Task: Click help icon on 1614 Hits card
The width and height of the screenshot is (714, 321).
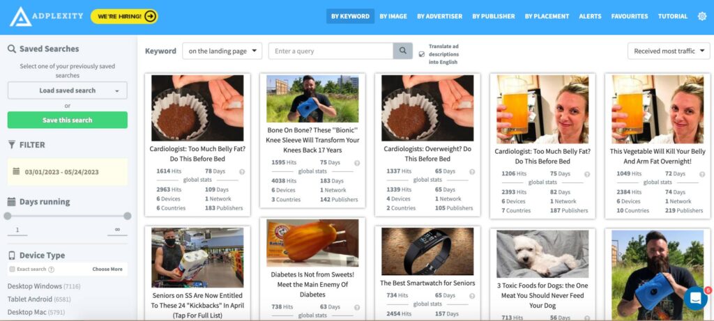Action: (242, 171)
